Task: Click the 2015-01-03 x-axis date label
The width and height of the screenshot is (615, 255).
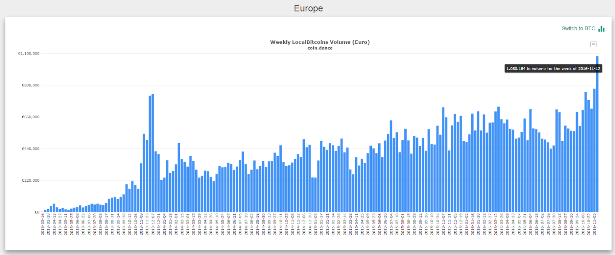Action: click(x=316, y=224)
